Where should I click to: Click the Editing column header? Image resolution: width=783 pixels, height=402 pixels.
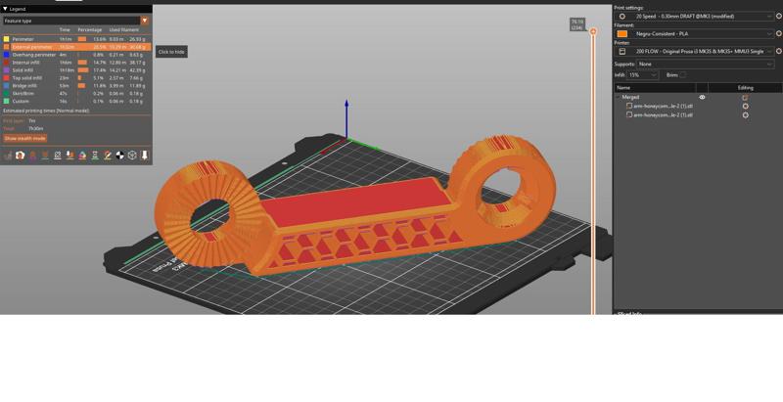pos(745,88)
